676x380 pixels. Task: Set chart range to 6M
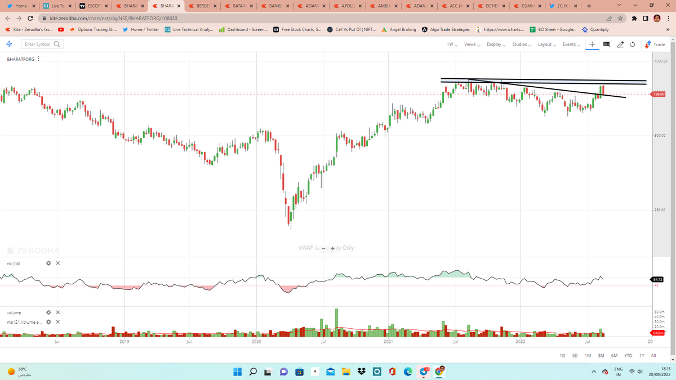pyautogui.click(x=614, y=356)
